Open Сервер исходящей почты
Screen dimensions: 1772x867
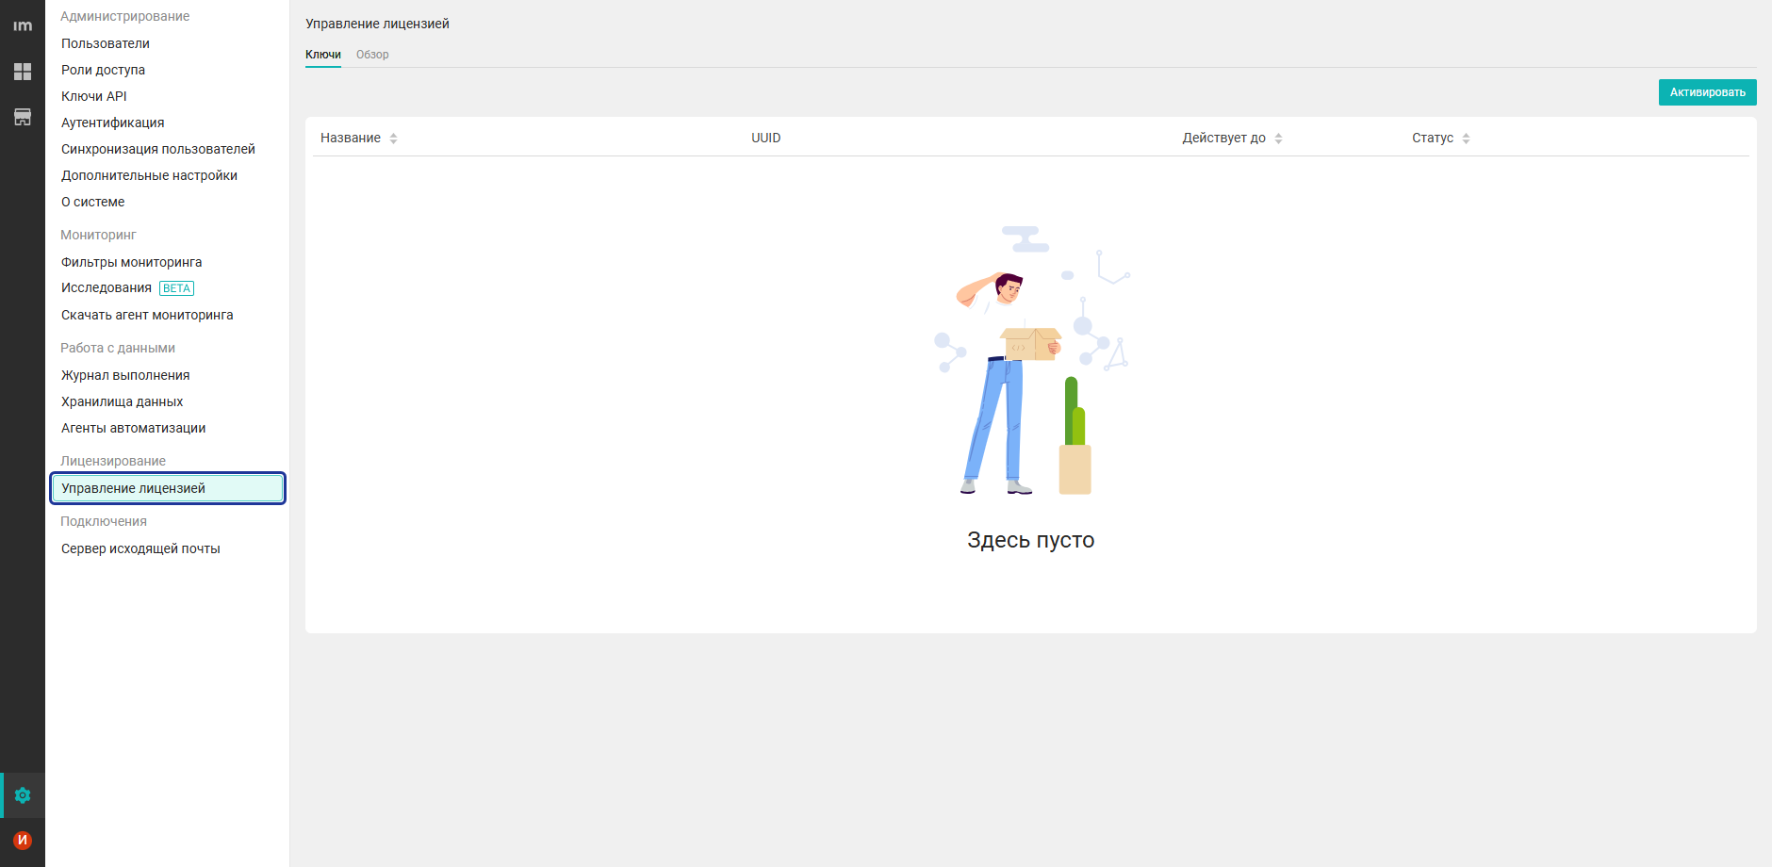[x=140, y=548]
